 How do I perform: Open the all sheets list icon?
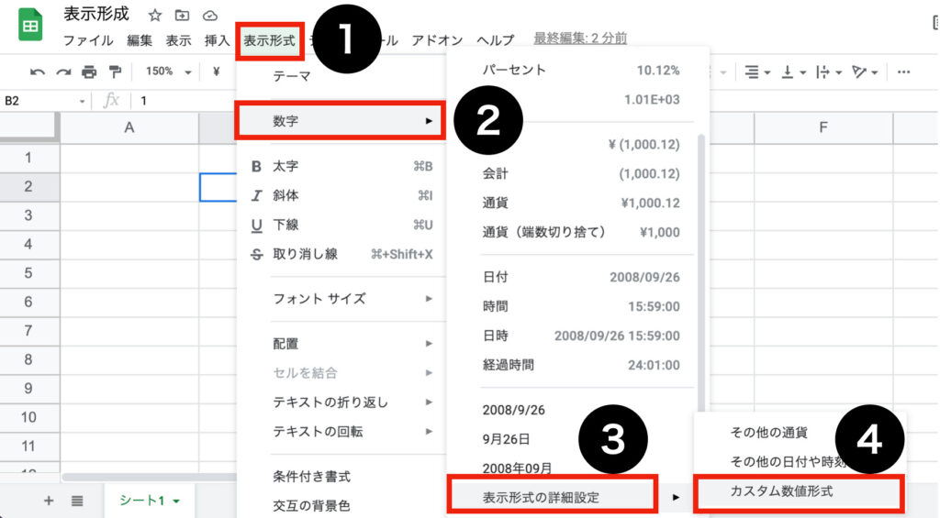(77, 501)
